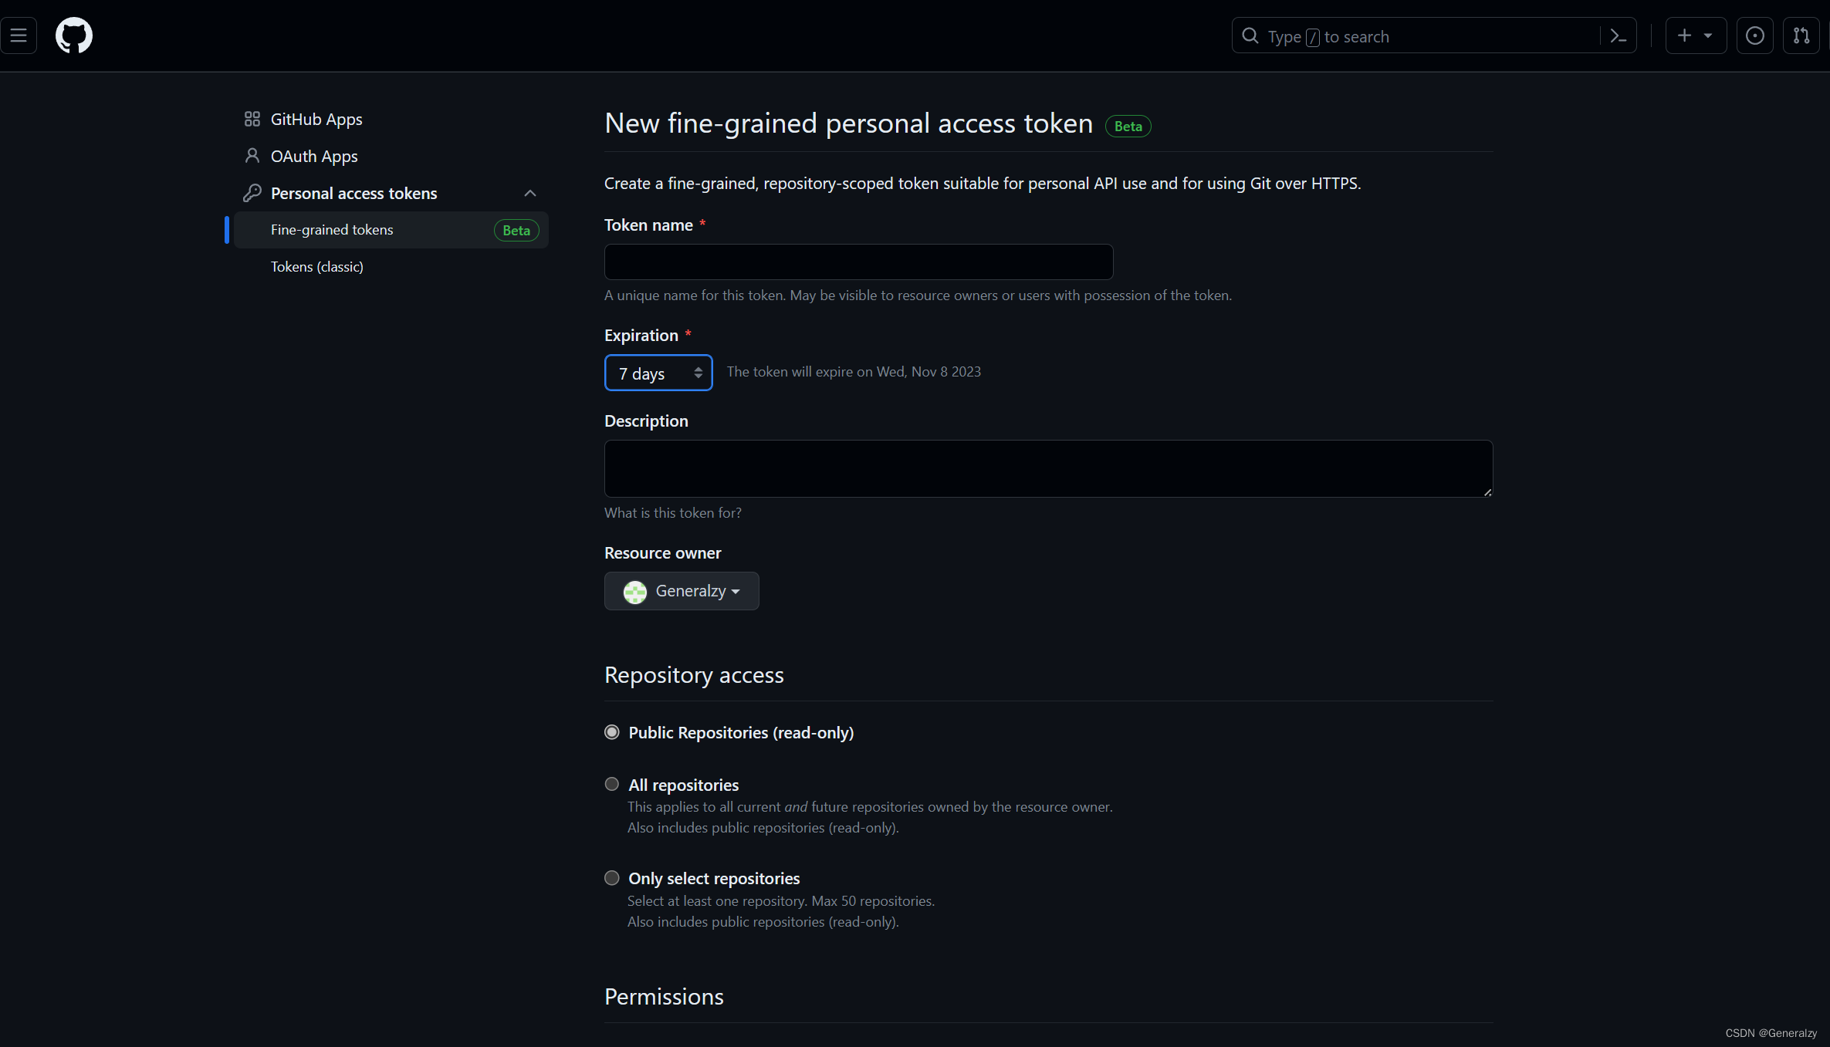Screen dimensions: 1830x1047
Task: Click the plus create new icon
Action: pyautogui.click(x=1685, y=35)
